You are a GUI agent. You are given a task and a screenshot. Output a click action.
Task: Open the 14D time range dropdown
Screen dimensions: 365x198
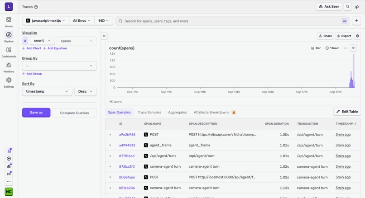coord(103,21)
